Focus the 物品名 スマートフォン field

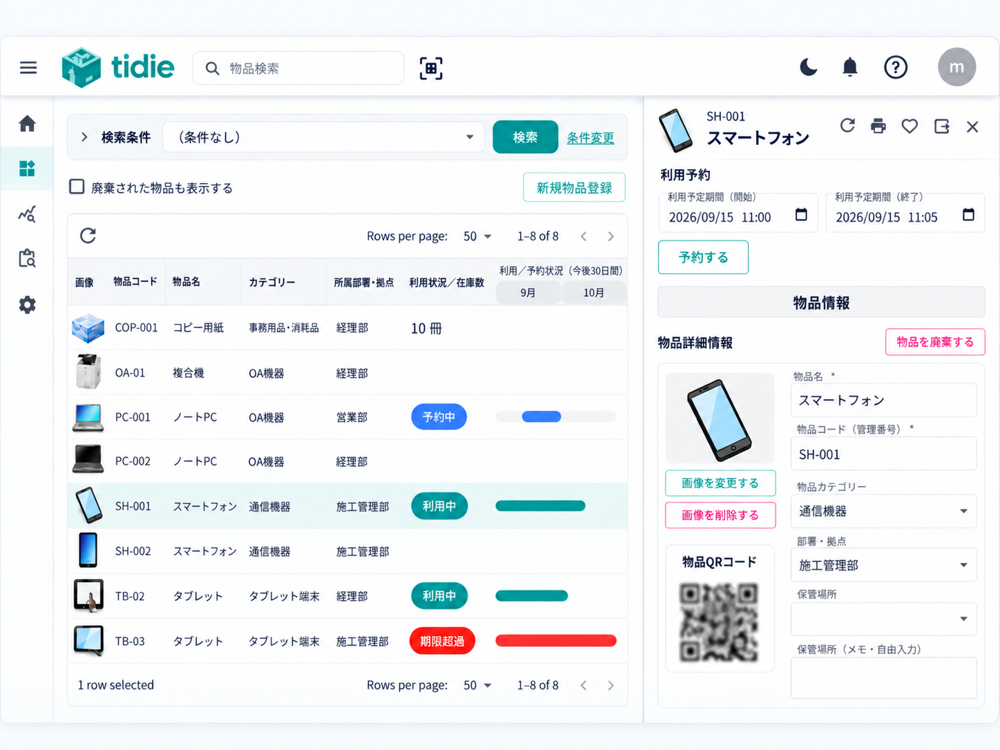883,400
